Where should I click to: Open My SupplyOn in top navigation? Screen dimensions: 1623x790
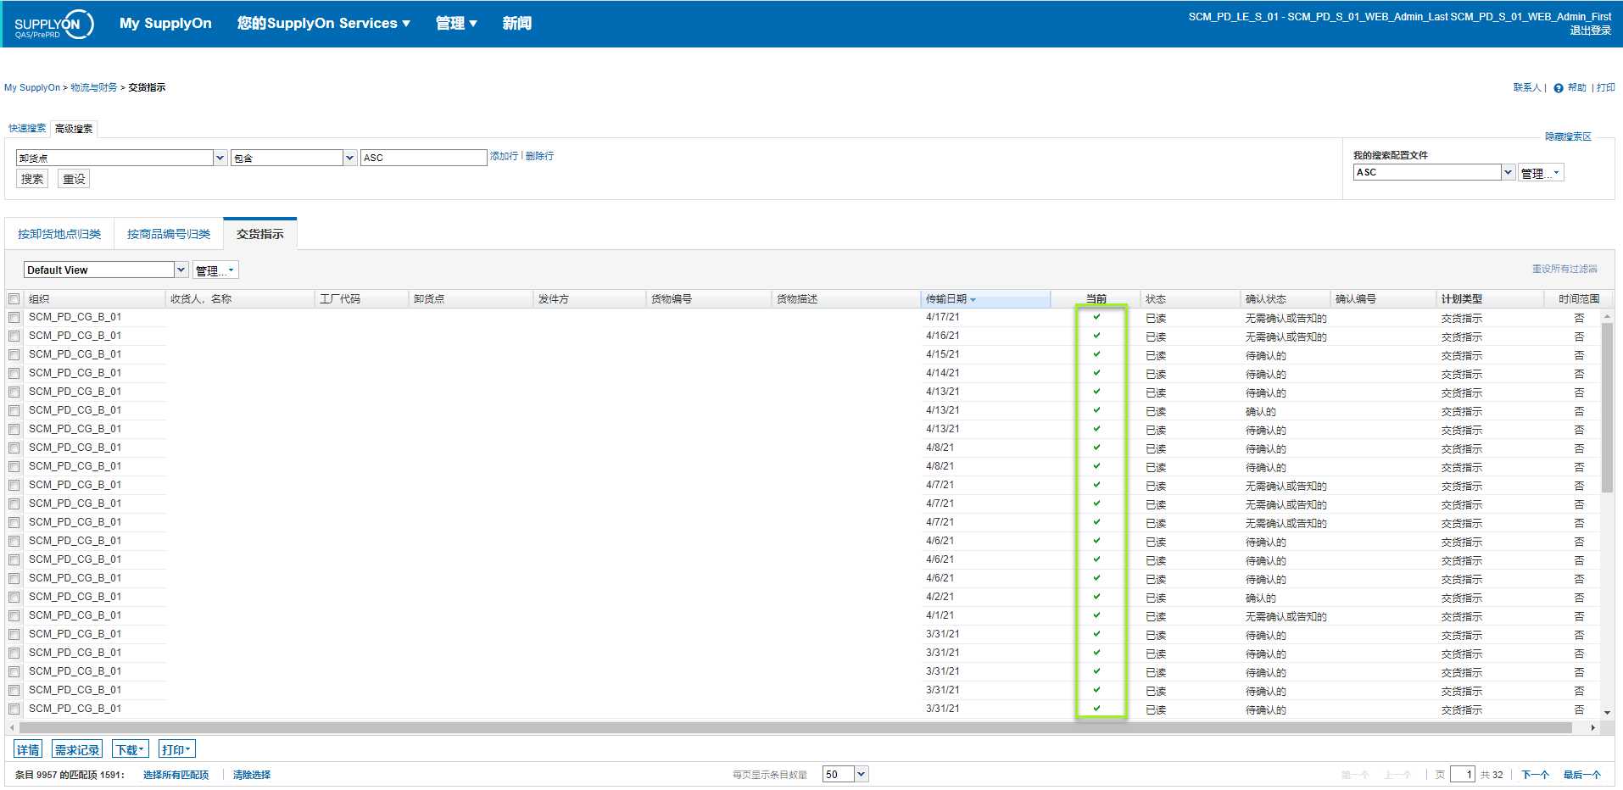[165, 24]
